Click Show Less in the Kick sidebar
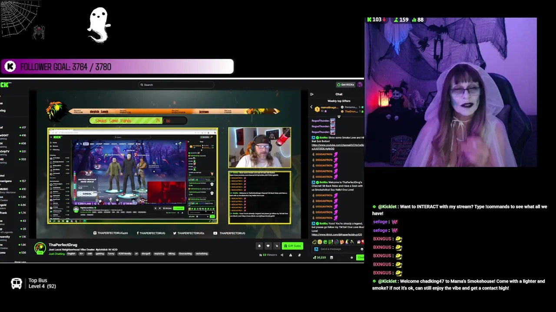 20,262
